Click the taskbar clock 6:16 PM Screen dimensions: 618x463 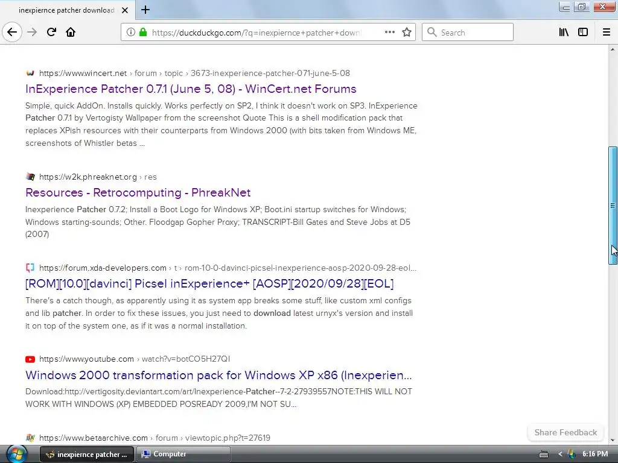coord(595,454)
